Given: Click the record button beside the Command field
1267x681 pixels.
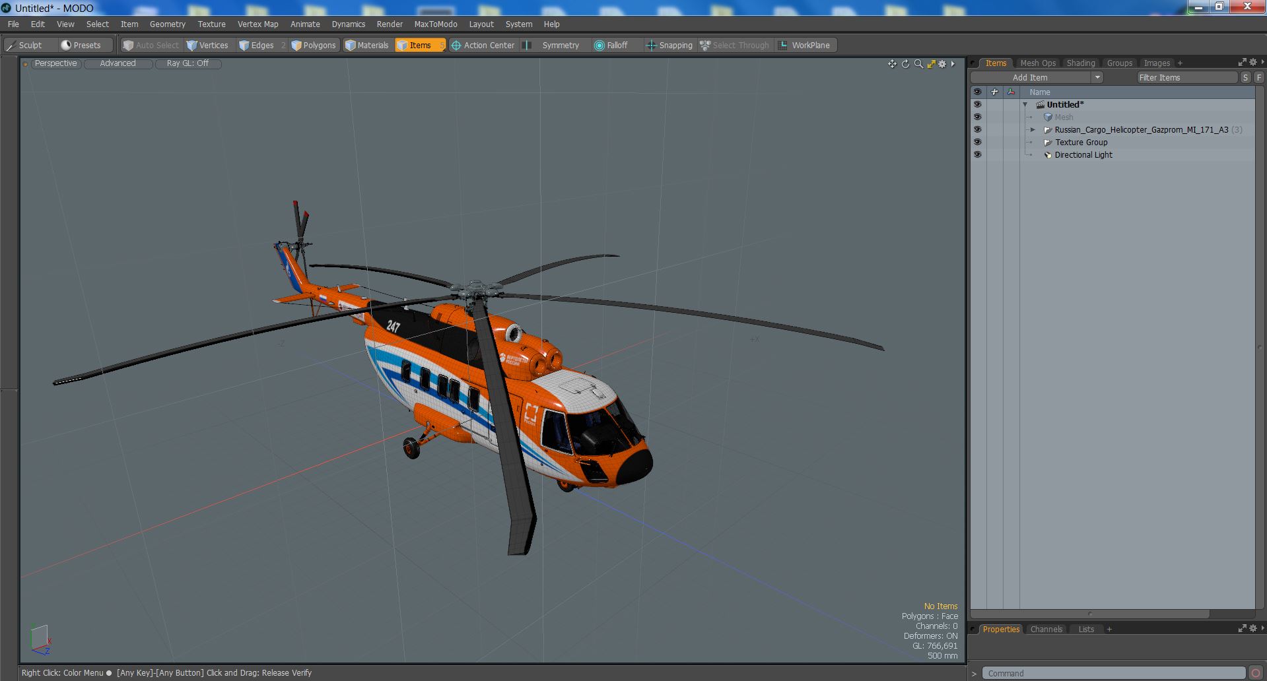Looking at the screenshot, I should pos(1256,673).
